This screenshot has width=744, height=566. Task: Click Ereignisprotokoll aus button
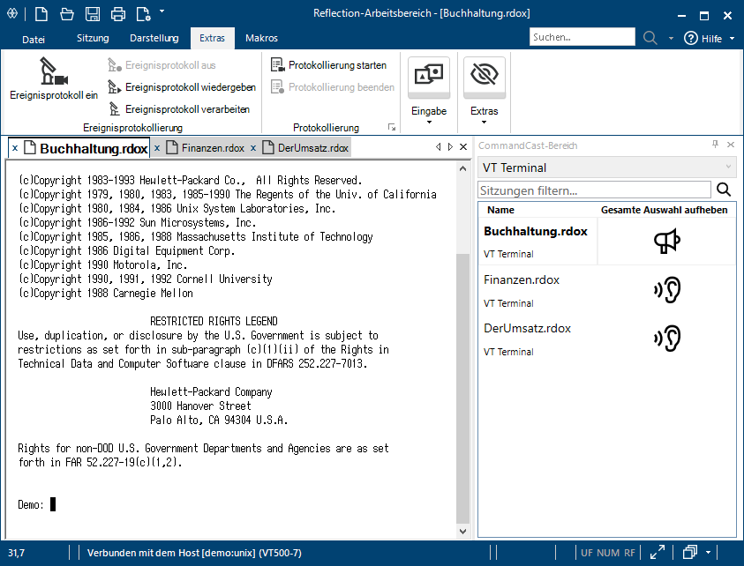click(162, 65)
